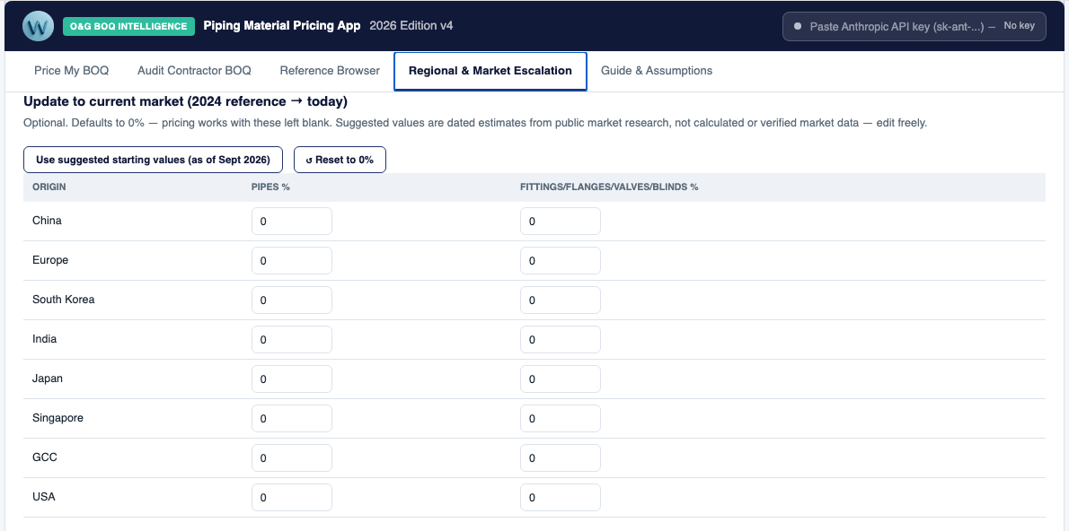Click the Piping Material Pricing App title
This screenshot has height=531, width=1069.
point(281,26)
